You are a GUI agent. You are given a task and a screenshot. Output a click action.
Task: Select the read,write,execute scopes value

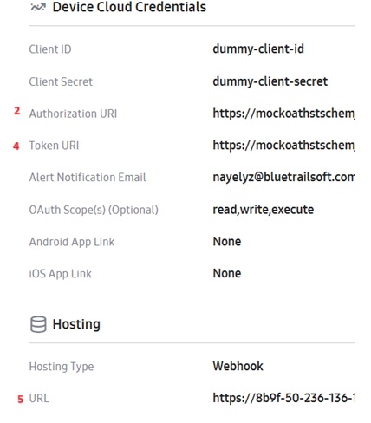tap(264, 210)
